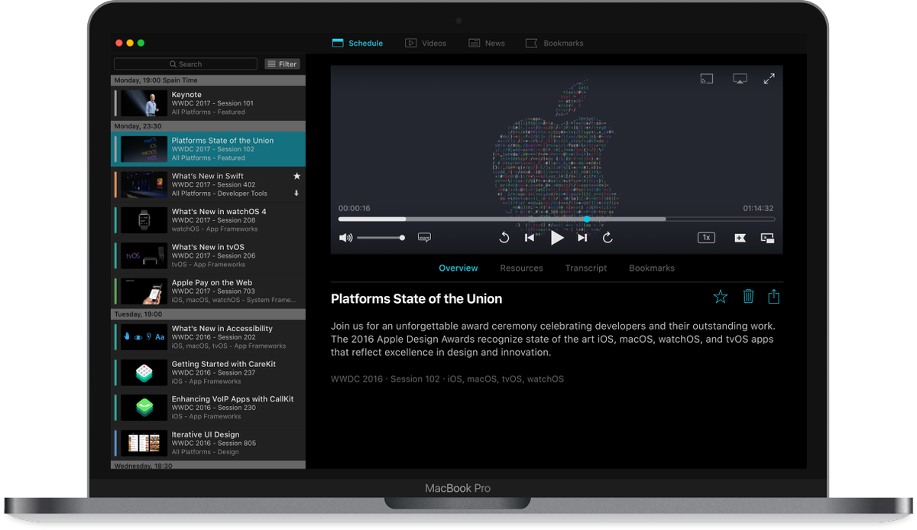This screenshot has width=917, height=530.
Task: Skip forward using circular arrow
Action: pyautogui.click(x=608, y=238)
